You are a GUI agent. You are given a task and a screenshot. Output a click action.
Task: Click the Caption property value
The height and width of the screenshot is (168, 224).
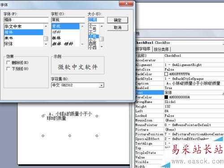pos(194,83)
